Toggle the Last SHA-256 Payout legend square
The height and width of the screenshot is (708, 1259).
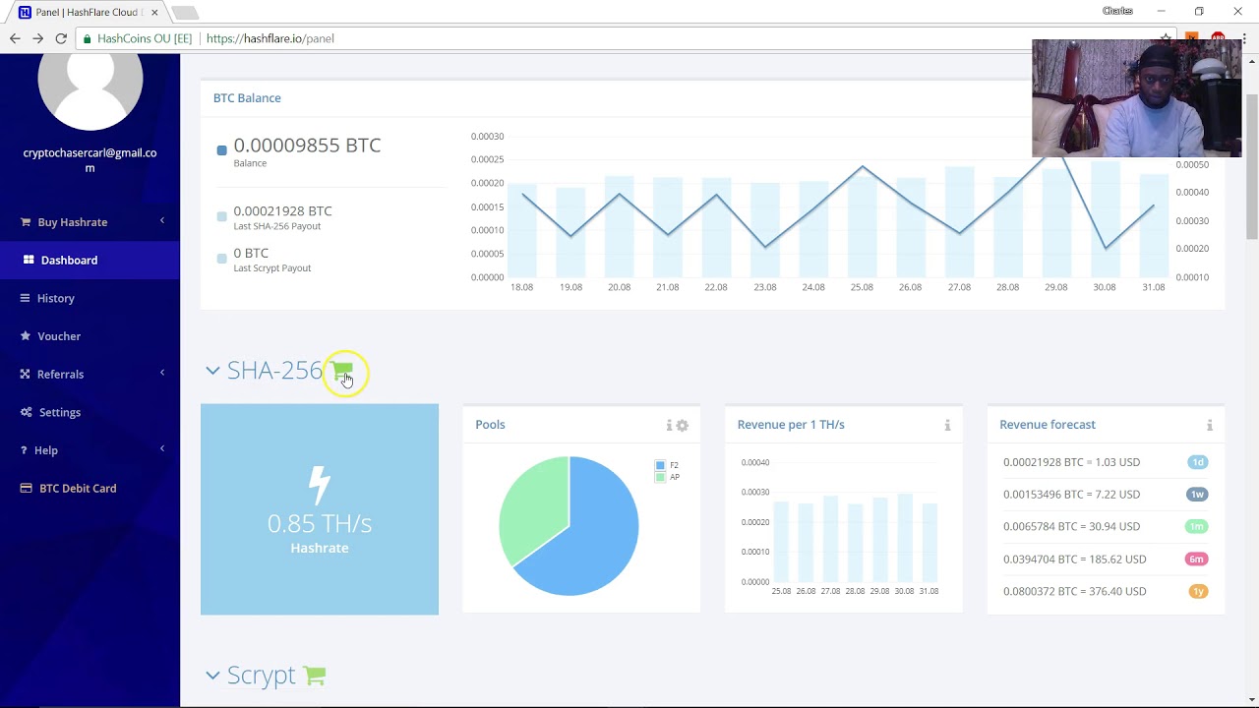pos(222,216)
